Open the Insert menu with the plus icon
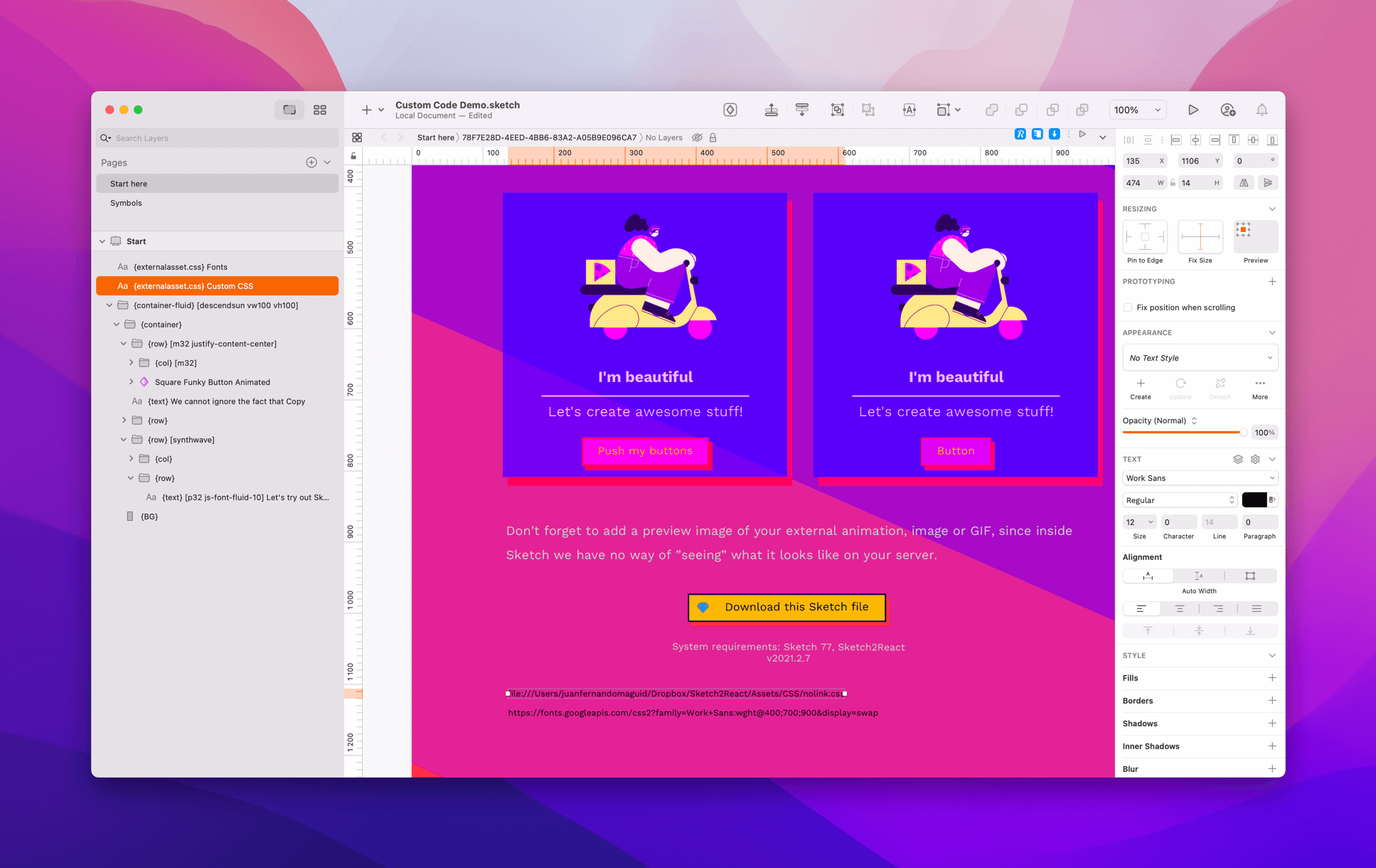Image resolution: width=1376 pixels, height=868 pixels. [366, 110]
